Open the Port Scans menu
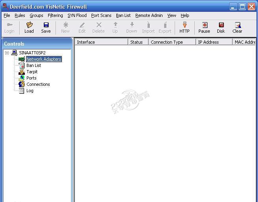This screenshot has height=202, width=258. pyautogui.click(x=101, y=15)
